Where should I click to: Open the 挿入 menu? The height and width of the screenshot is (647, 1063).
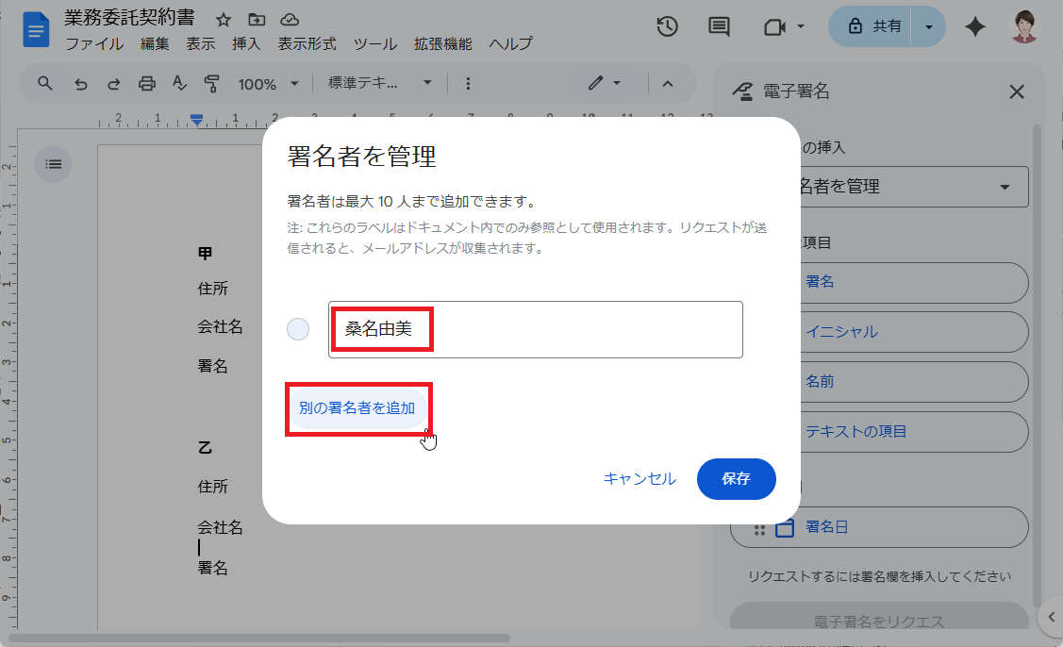pos(246,43)
